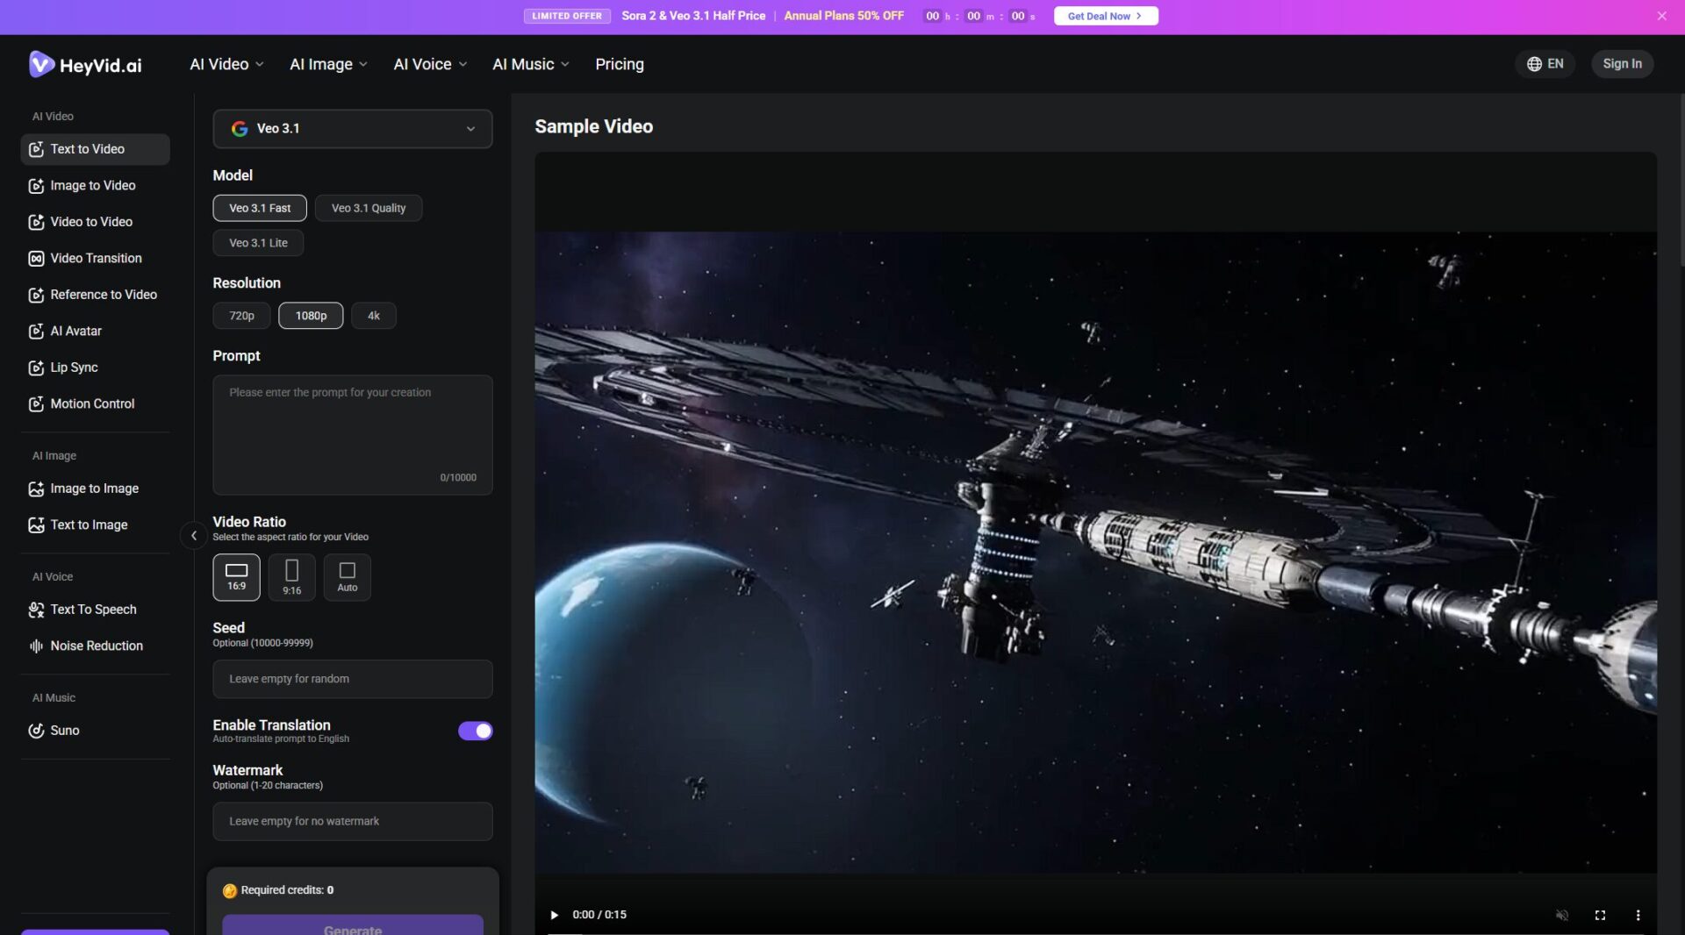The height and width of the screenshot is (935, 1685).
Task: Play the sample video
Action: click(x=554, y=915)
